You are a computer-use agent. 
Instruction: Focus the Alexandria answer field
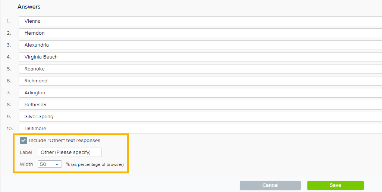click(200, 45)
